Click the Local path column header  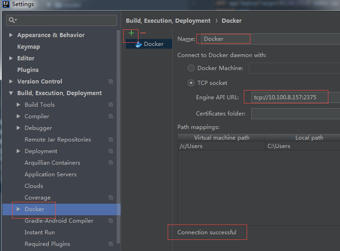[303, 138]
